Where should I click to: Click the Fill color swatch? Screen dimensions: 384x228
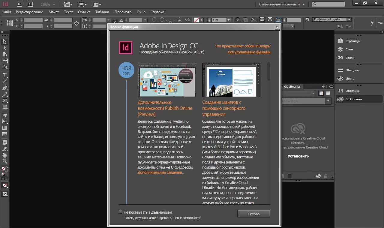pyautogui.click(x=3, y=168)
